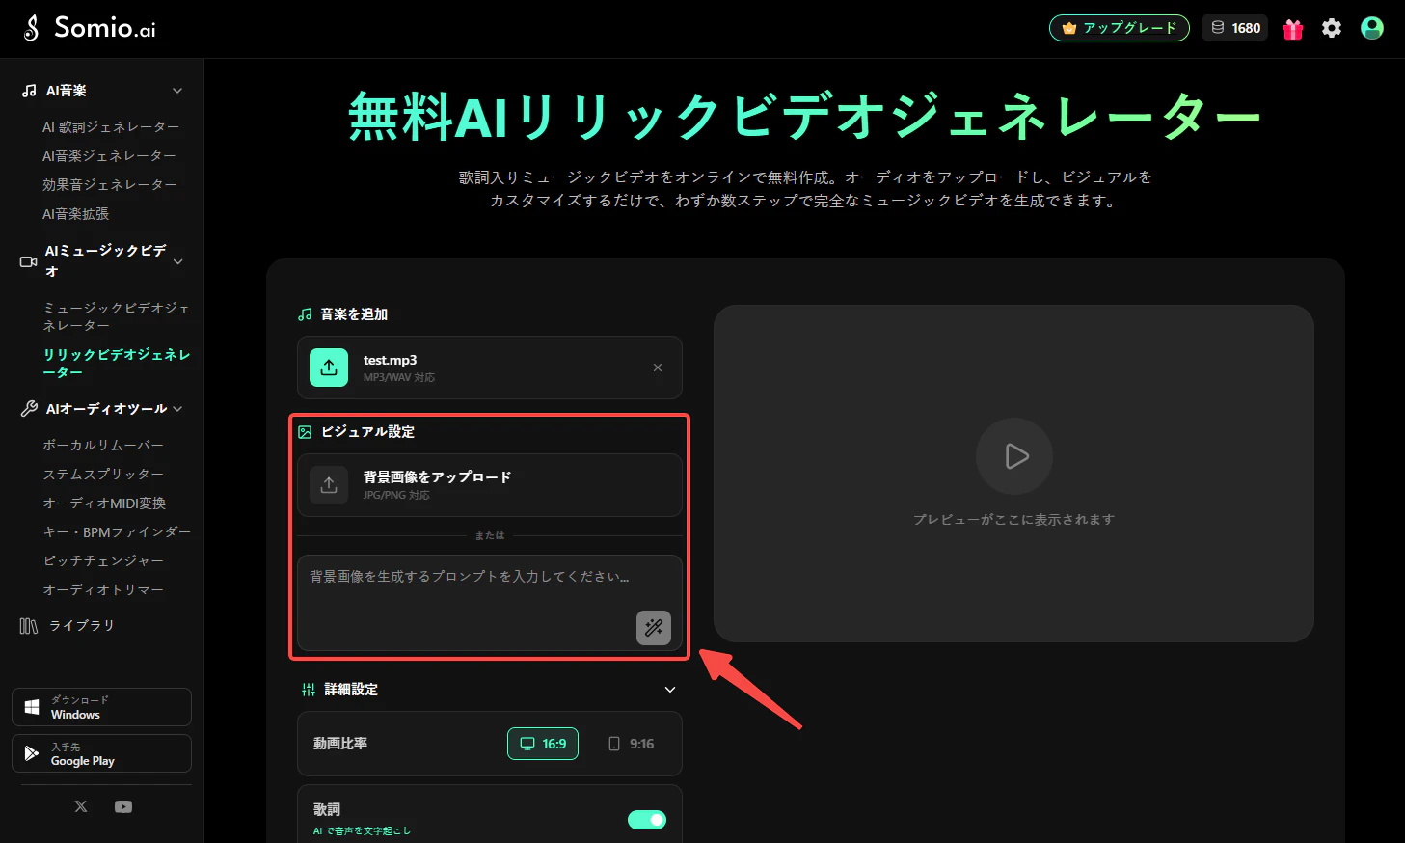Click the Google Play button
This screenshot has width=1405, height=843.
[x=101, y=753]
